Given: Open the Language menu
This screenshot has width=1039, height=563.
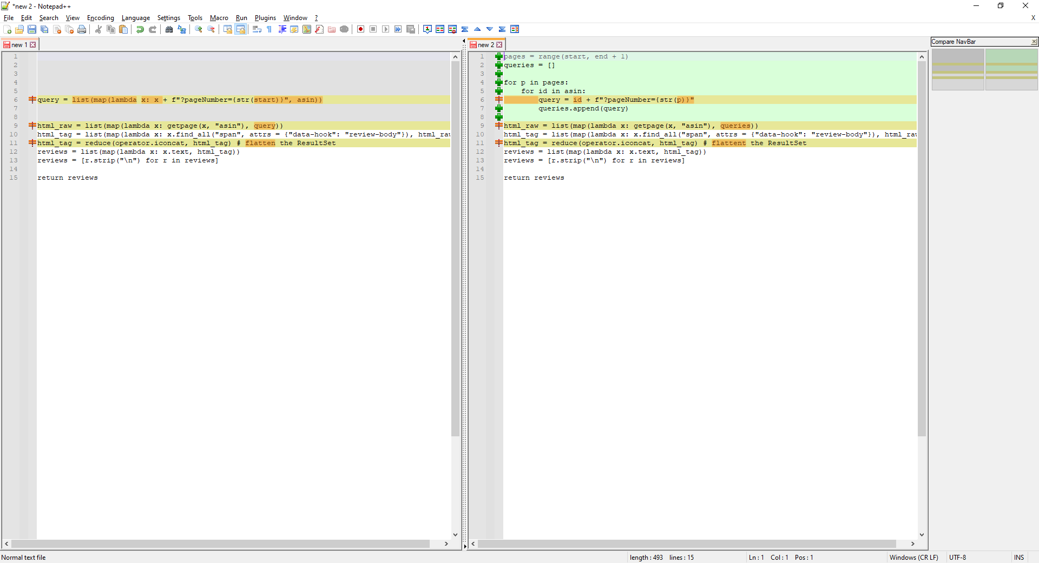Looking at the screenshot, I should pyautogui.click(x=136, y=18).
